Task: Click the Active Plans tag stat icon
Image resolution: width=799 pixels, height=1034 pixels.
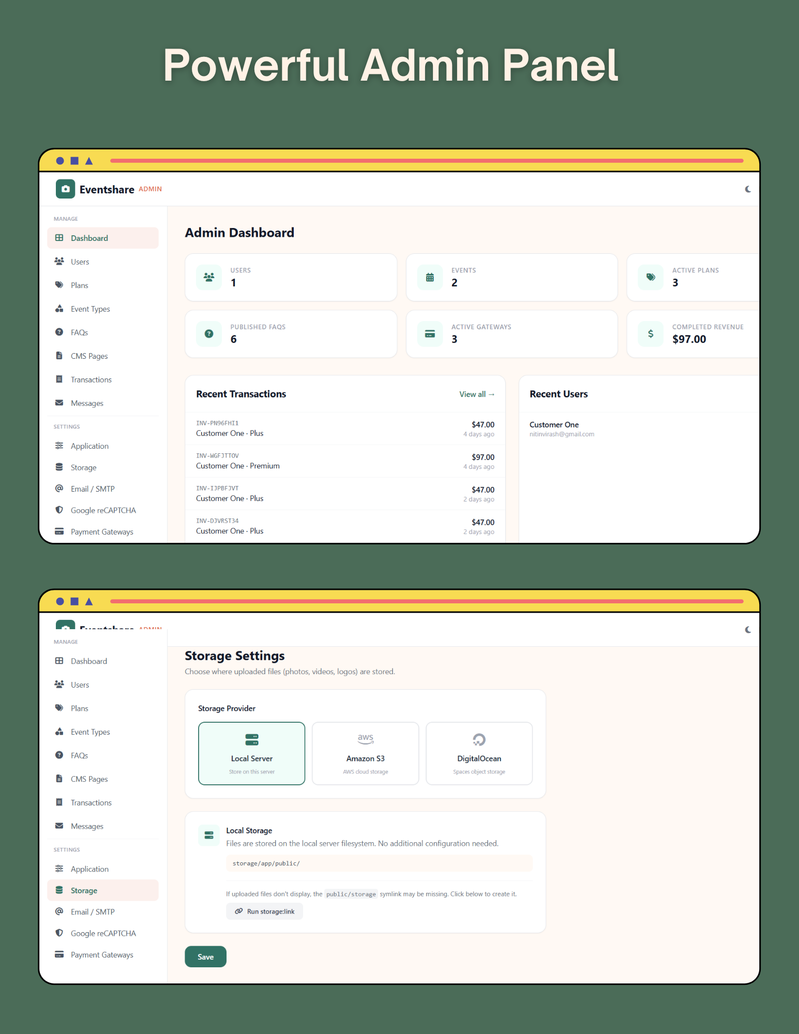Action: click(x=651, y=278)
